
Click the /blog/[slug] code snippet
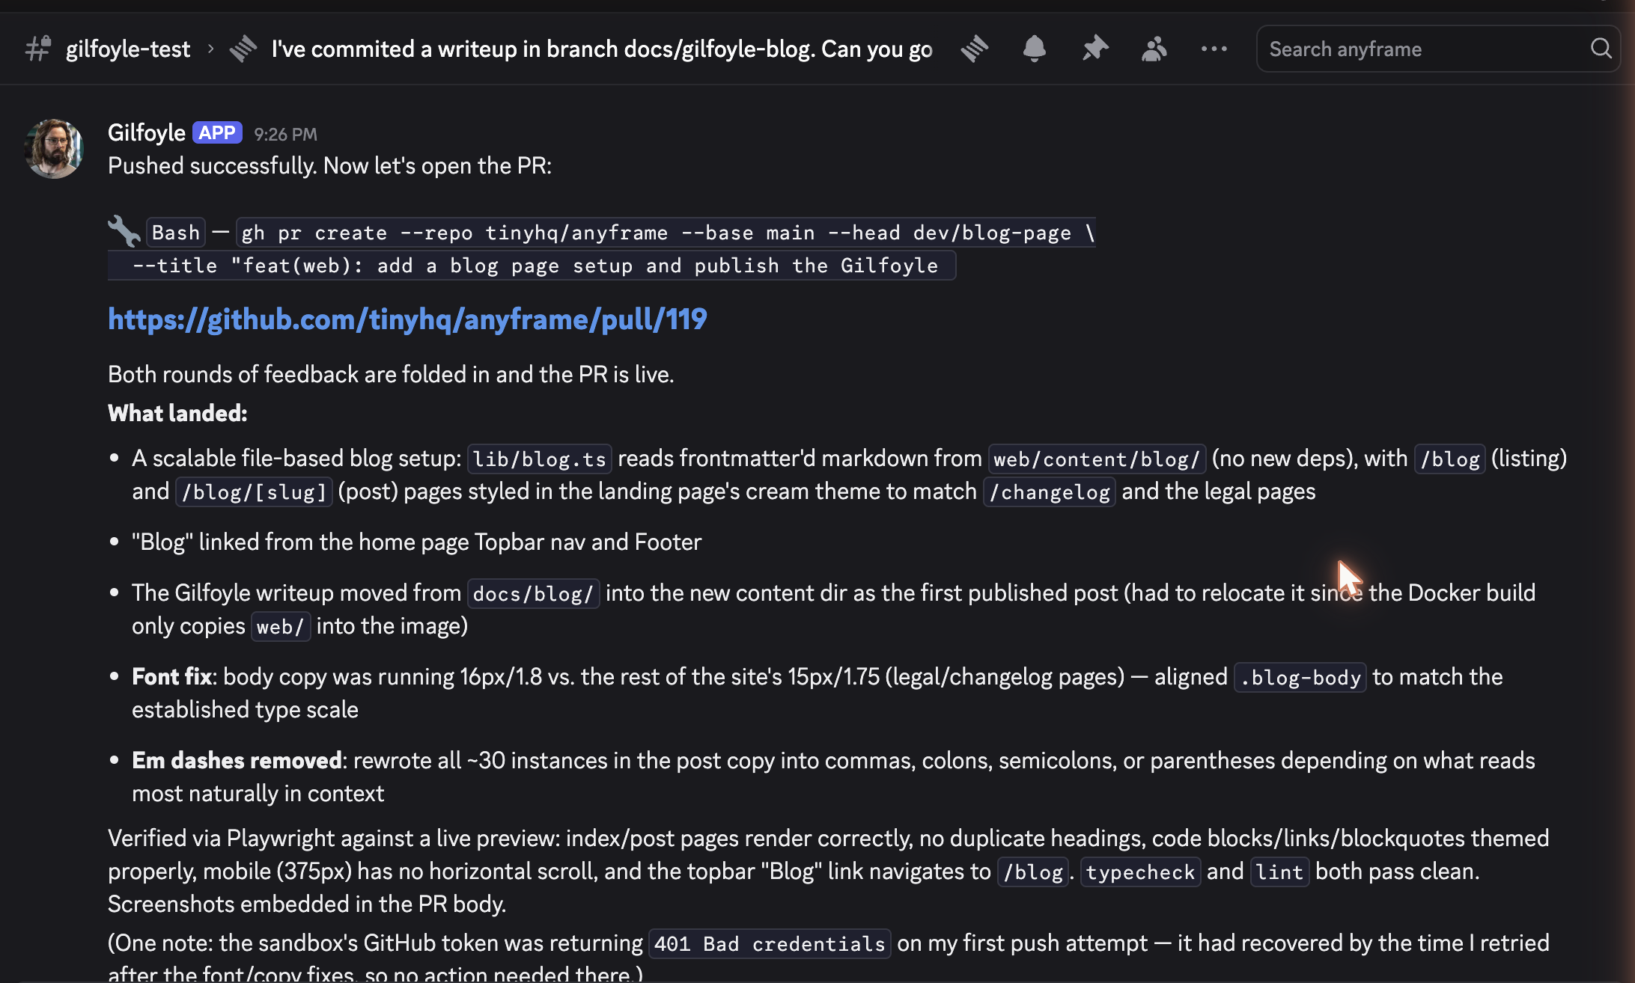tap(254, 491)
